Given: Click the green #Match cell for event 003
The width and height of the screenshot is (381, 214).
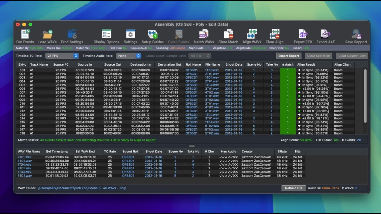Looking at the screenshot, I should coord(288,78).
